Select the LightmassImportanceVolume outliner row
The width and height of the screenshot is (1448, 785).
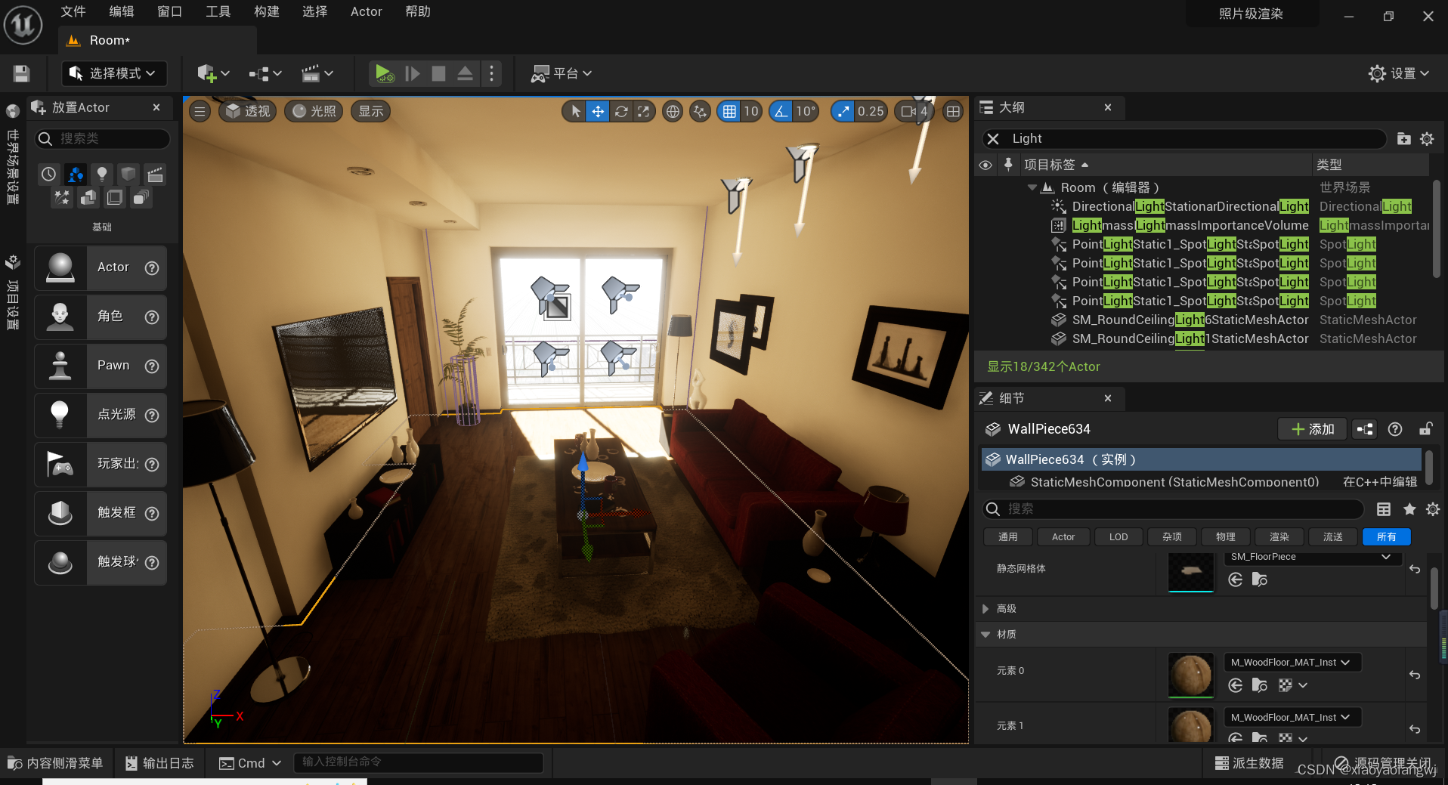[1202, 225]
